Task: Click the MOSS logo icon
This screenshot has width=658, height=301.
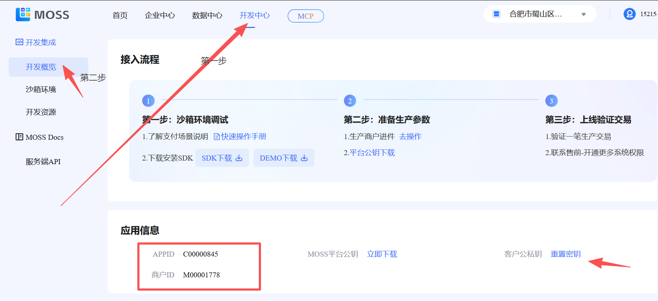Action: (x=23, y=14)
